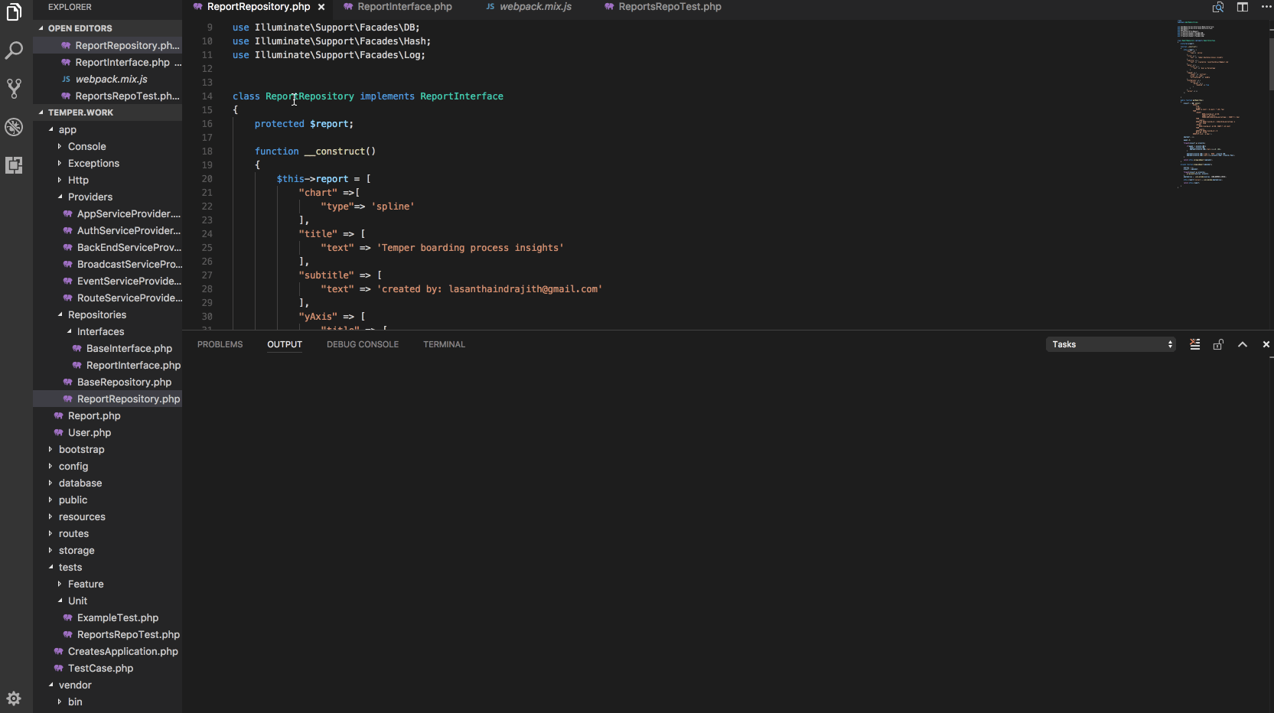Viewport: 1274px width, 713px height.
Task: Collapse the tests folder
Action: pos(107,568)
